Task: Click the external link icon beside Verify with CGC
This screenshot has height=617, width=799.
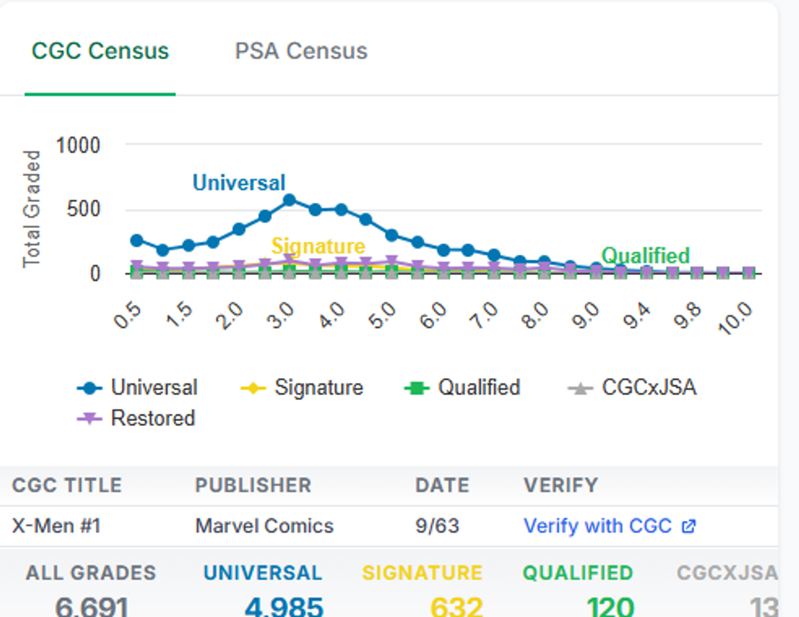Action: pos(689,526)
